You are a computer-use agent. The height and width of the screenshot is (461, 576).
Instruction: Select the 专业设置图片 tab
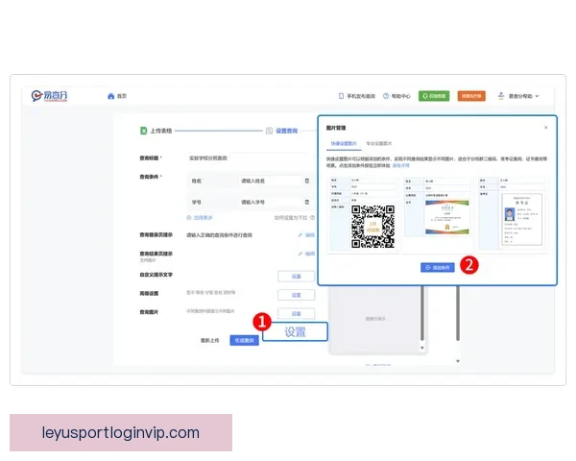(x=379, y=144)
